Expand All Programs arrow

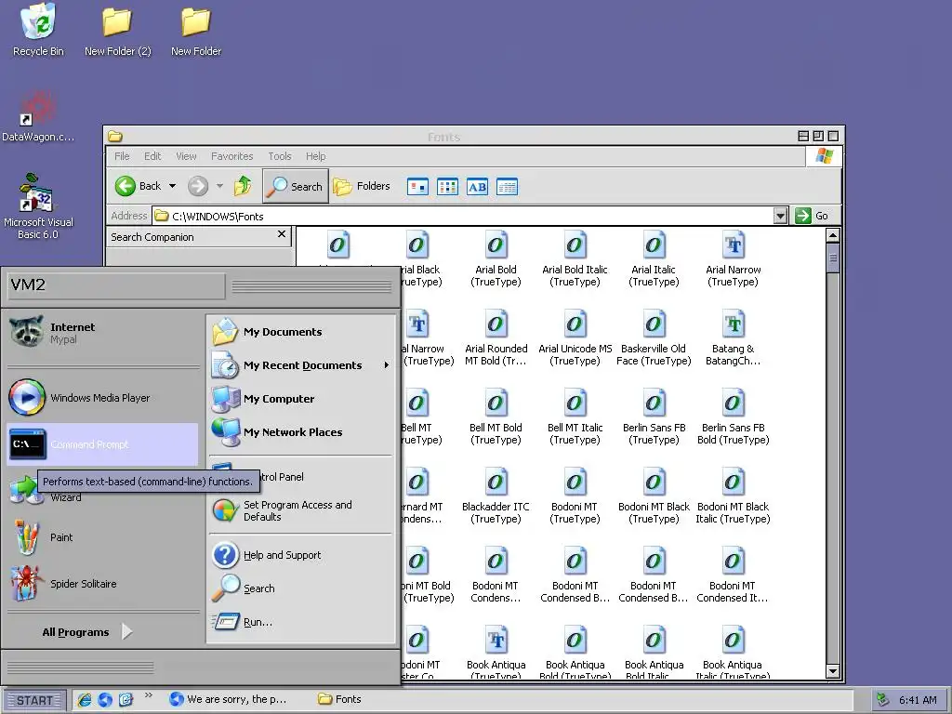coord(126,631)
